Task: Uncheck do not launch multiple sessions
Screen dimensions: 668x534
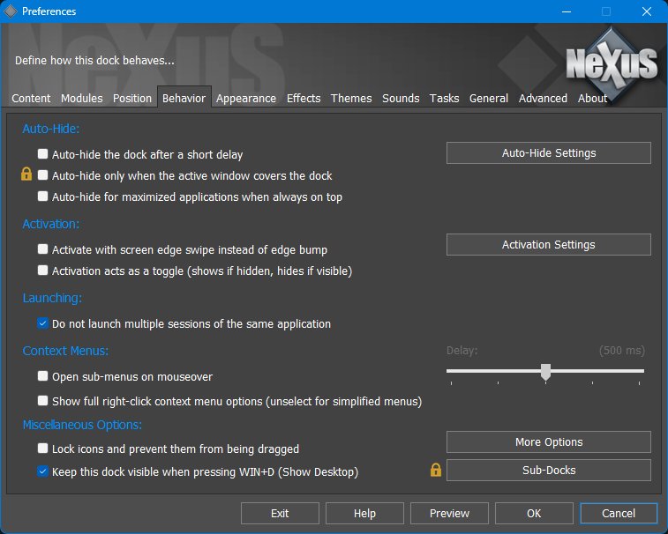Action: tap(42, 323)
